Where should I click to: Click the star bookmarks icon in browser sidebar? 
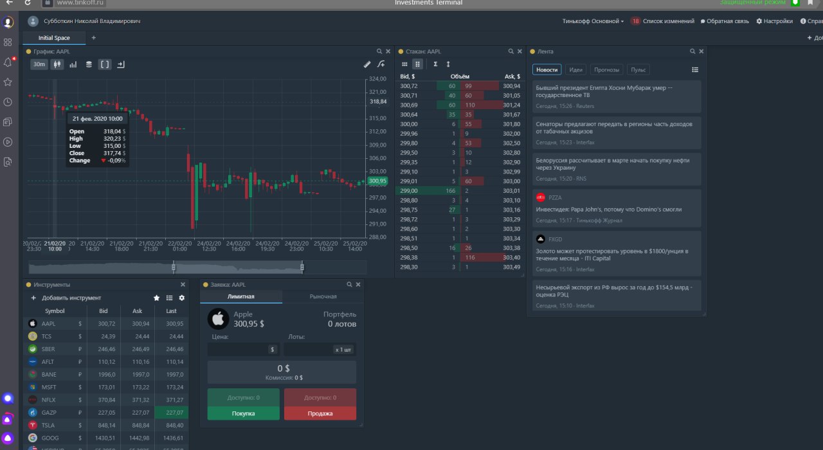8,82
